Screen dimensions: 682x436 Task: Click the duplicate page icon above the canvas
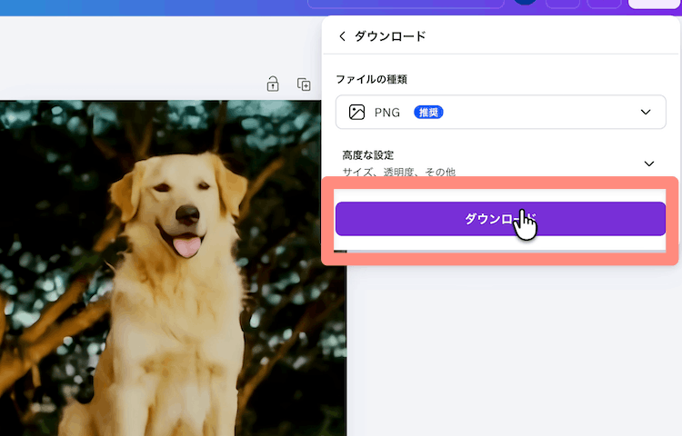click(304, 84)
